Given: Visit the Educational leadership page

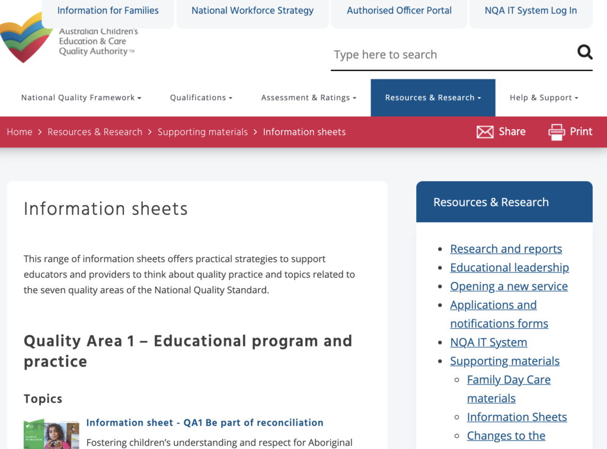Looking at the screenshot, I should coord(509,268).
